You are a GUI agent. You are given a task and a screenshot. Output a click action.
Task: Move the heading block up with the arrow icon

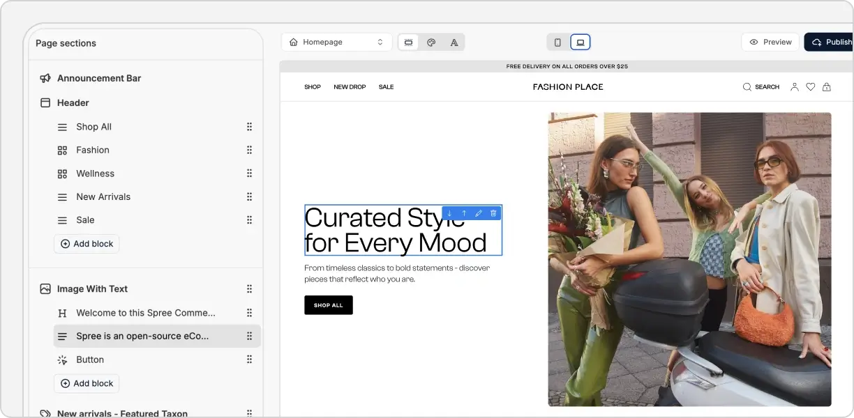(464, 213)
